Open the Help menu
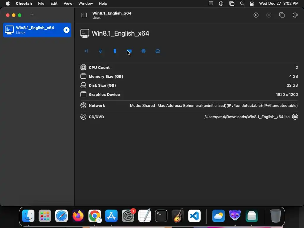The height and width of the screenshot is (228, 304). (103, 4)
